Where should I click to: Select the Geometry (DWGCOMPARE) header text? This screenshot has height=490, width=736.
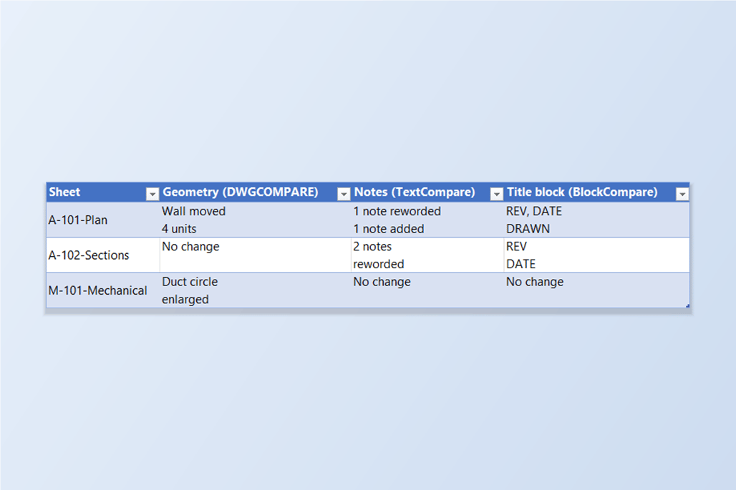click(241, 192)
